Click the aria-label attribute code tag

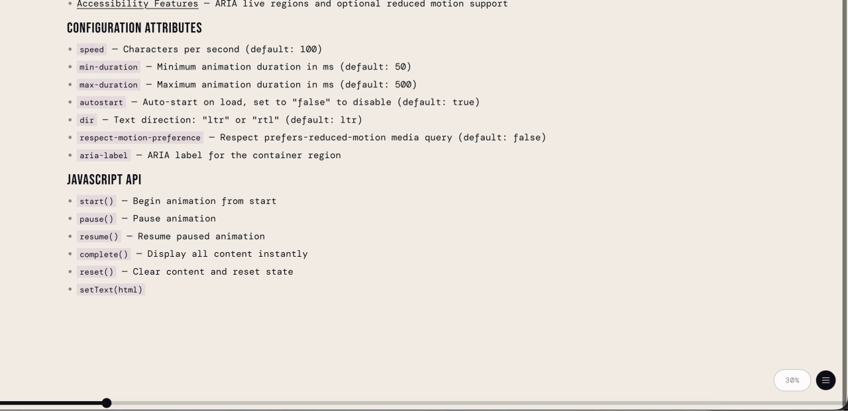pos(104,156)
